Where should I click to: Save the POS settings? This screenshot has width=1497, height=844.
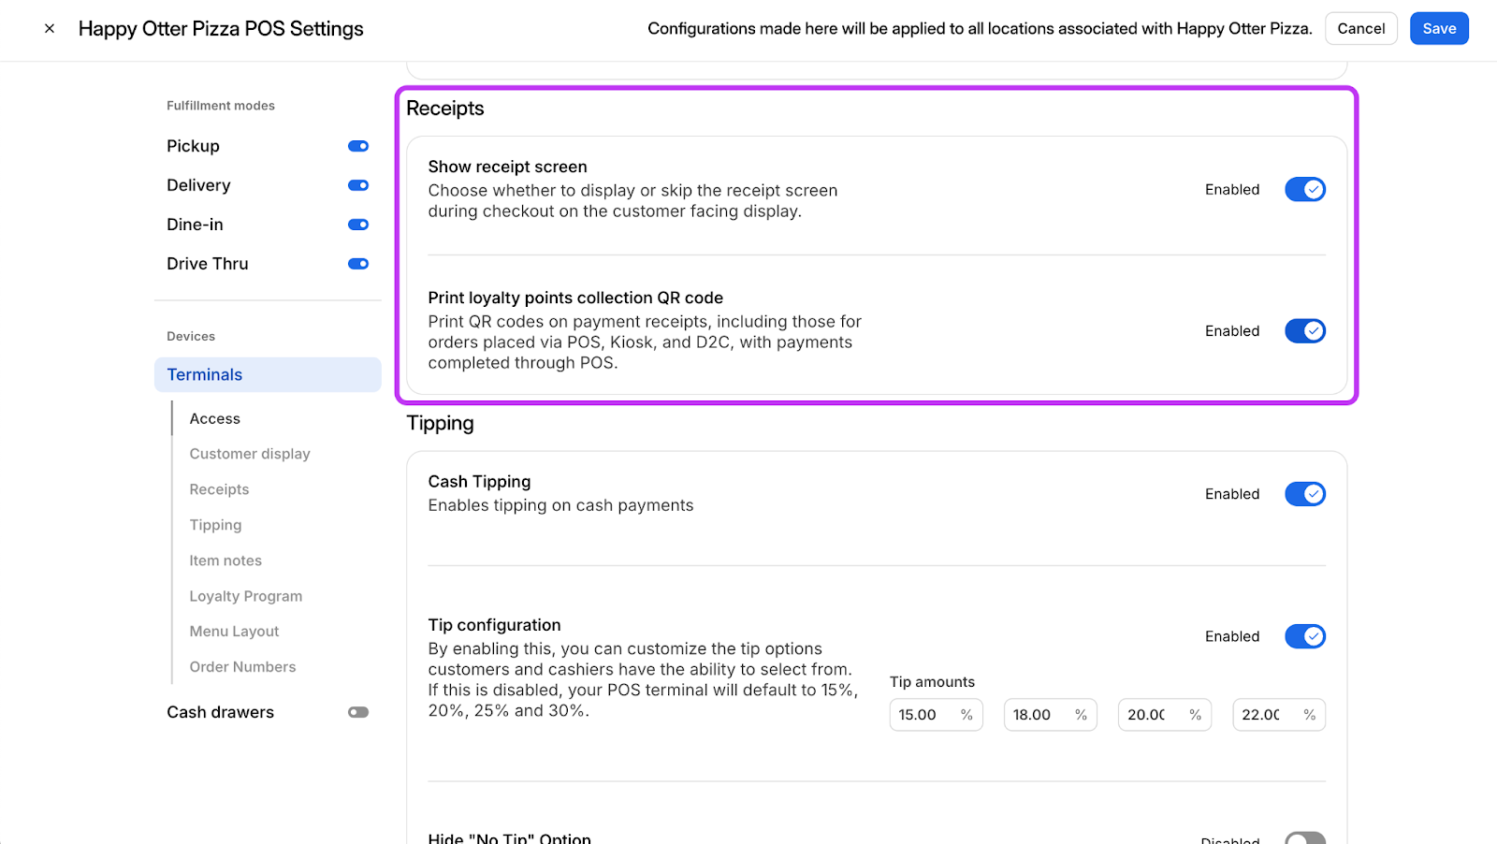(x=1439, y=29)
